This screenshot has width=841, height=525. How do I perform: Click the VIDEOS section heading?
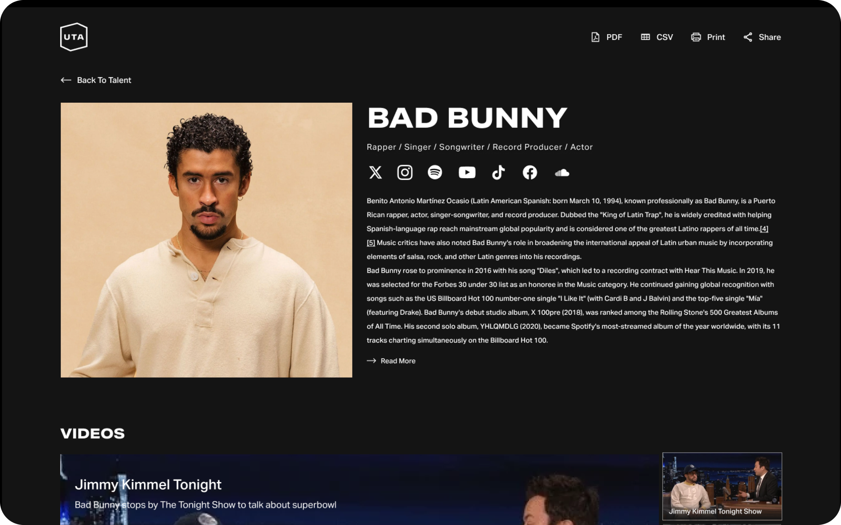click(93, 433)
